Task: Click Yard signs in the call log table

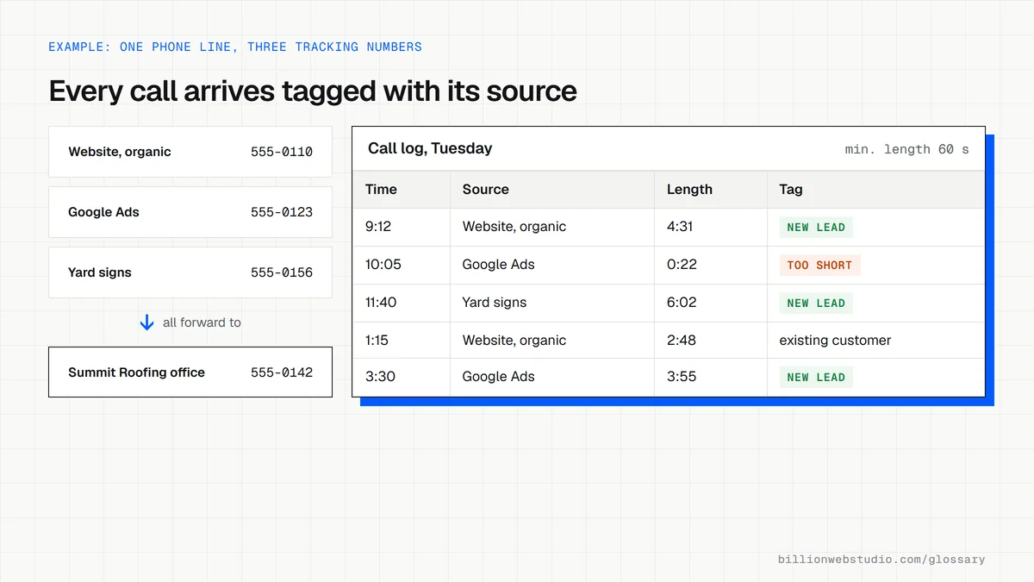Action: 495,303
